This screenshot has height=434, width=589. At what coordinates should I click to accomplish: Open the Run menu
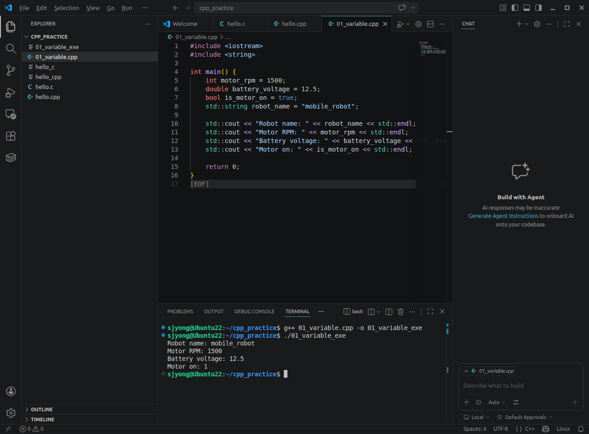[x=127, y=8]
